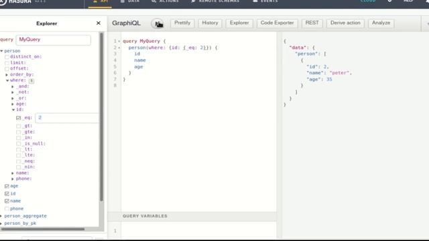The height and width of the screenshot is (241, 429).
Task: Expand the order_by argument
Action: [7, 74]
